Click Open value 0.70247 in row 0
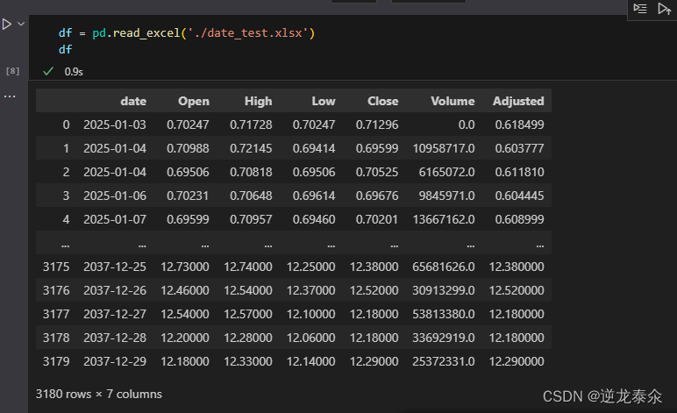The image size is (677, 413). (188, 125)
